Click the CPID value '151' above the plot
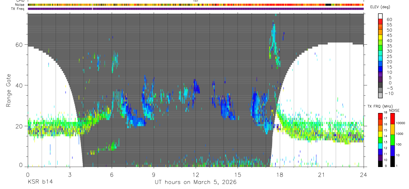 coord(196,1)
